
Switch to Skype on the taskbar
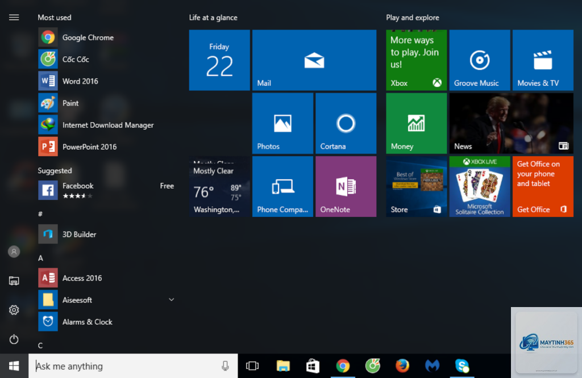pyautogui.click(x=462, y=366)
